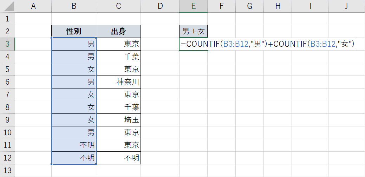Click cell B9 containing 女
Screen dimensions: 365x177
point(74,120)
